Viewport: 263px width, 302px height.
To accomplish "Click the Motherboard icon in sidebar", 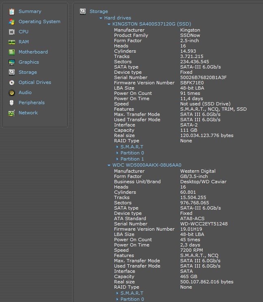I will (x=12, y=52).
